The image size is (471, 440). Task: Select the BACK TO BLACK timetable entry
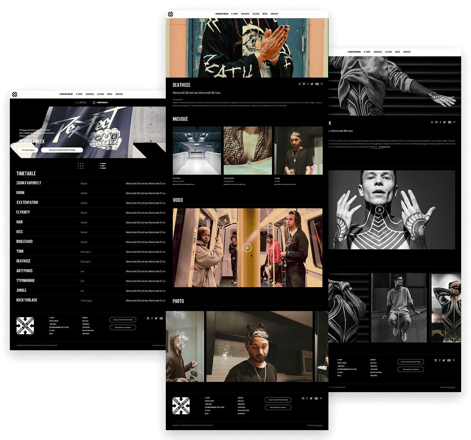tap(27, 300)
